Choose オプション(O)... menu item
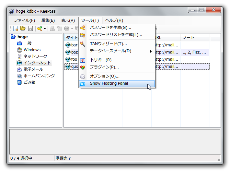This screenshot has width=230, height=171. click(117, 76)
